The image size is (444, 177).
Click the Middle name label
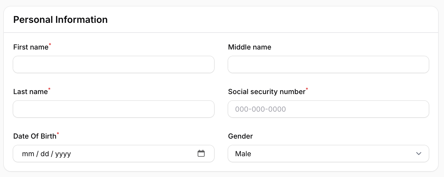tap(250, 47)
